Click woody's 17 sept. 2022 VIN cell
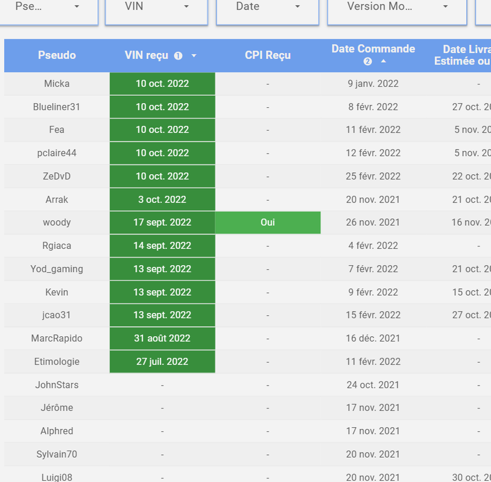 (x=162, y=222)
